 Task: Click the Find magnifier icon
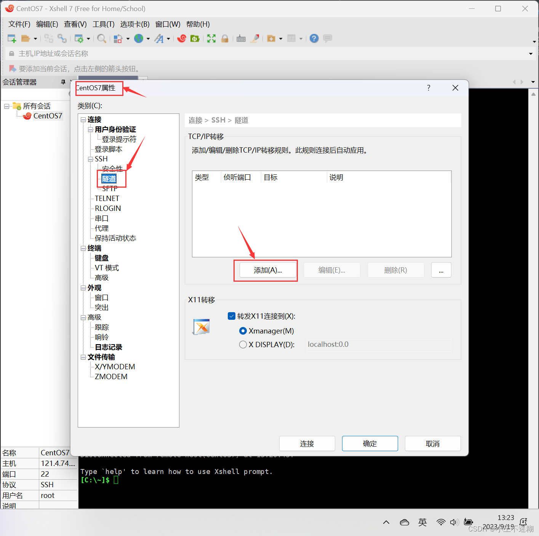coord(101,38)
